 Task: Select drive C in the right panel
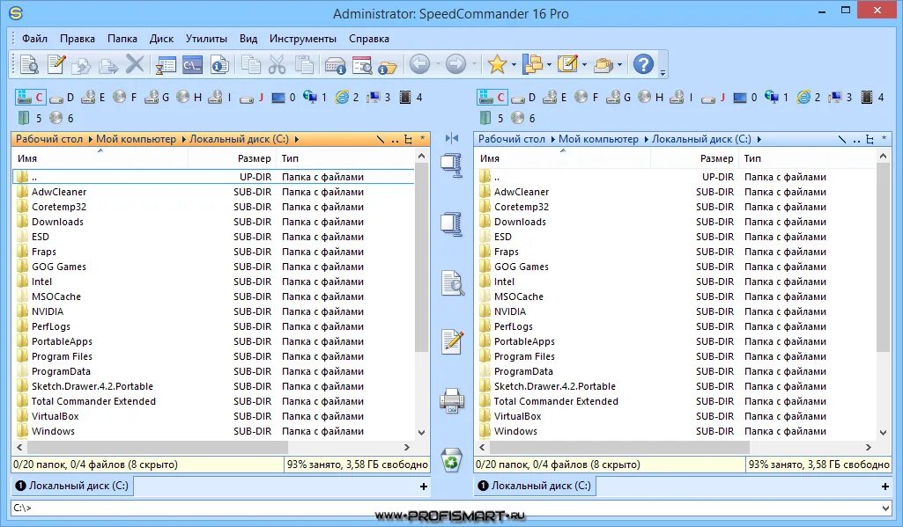coord(492,98)
